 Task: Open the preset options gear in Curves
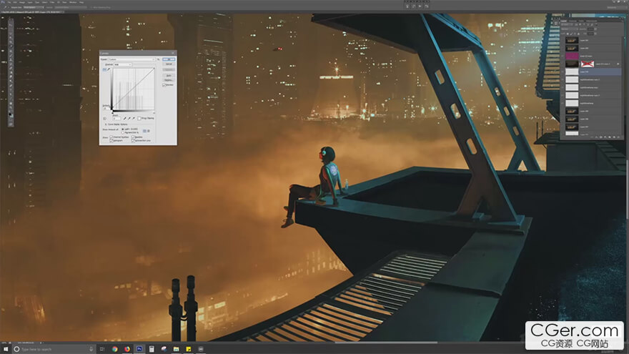coord(159,59)
